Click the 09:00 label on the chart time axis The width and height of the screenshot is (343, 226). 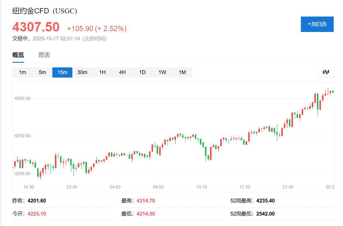158,187
